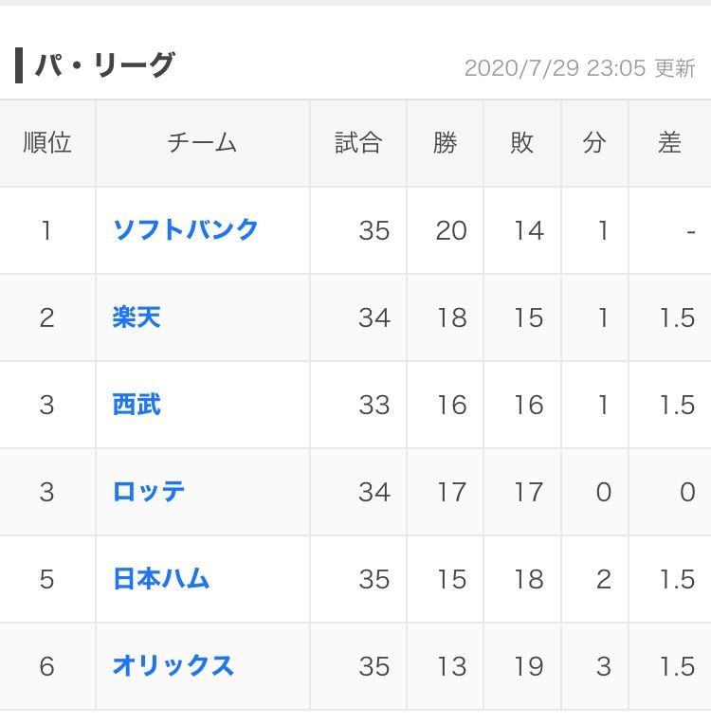Image resolution: width=711 pixels, height=724 pixels.
Task: Select ロッテ's game-difference cell showing 0
Action: [688, 492]
